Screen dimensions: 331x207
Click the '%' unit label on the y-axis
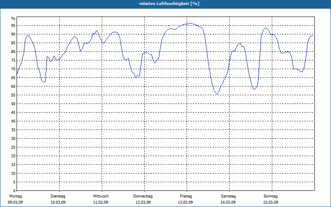(x=13, y=19)
